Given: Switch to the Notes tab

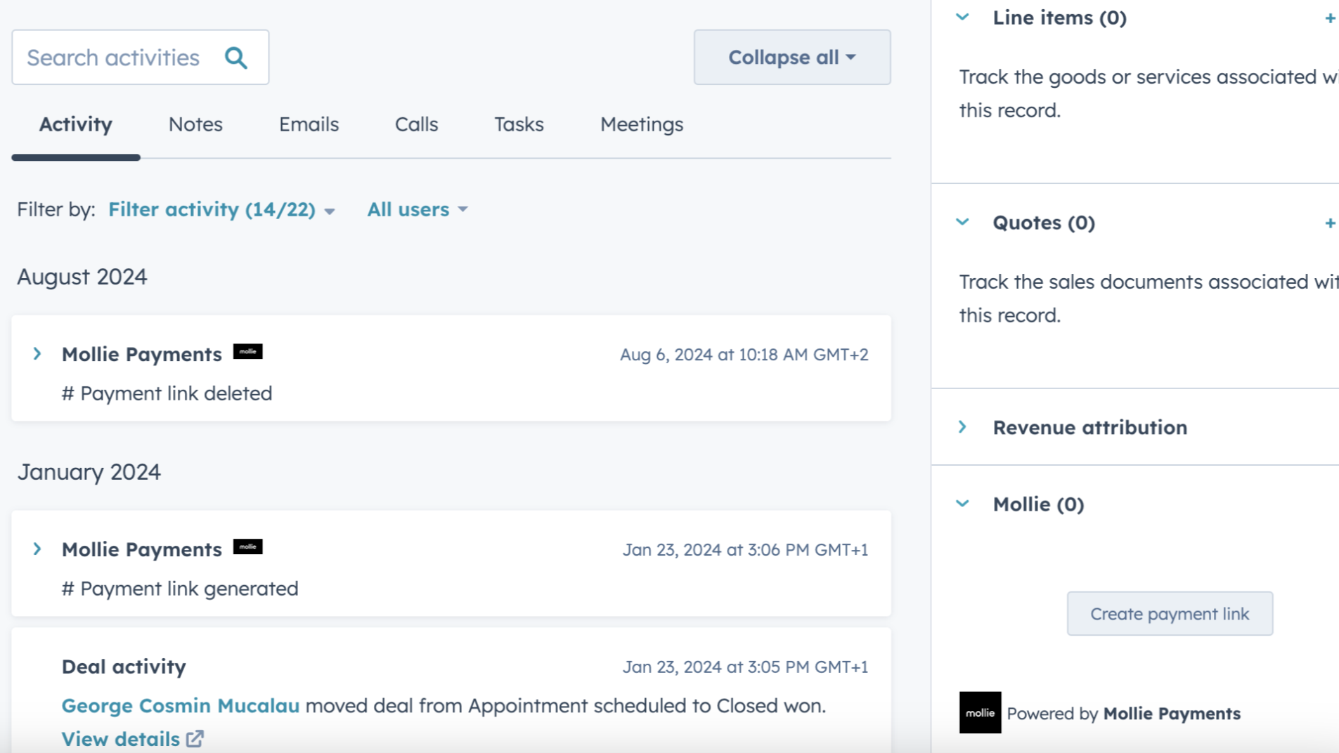Looking at the screenshot, I should [195, 124].
